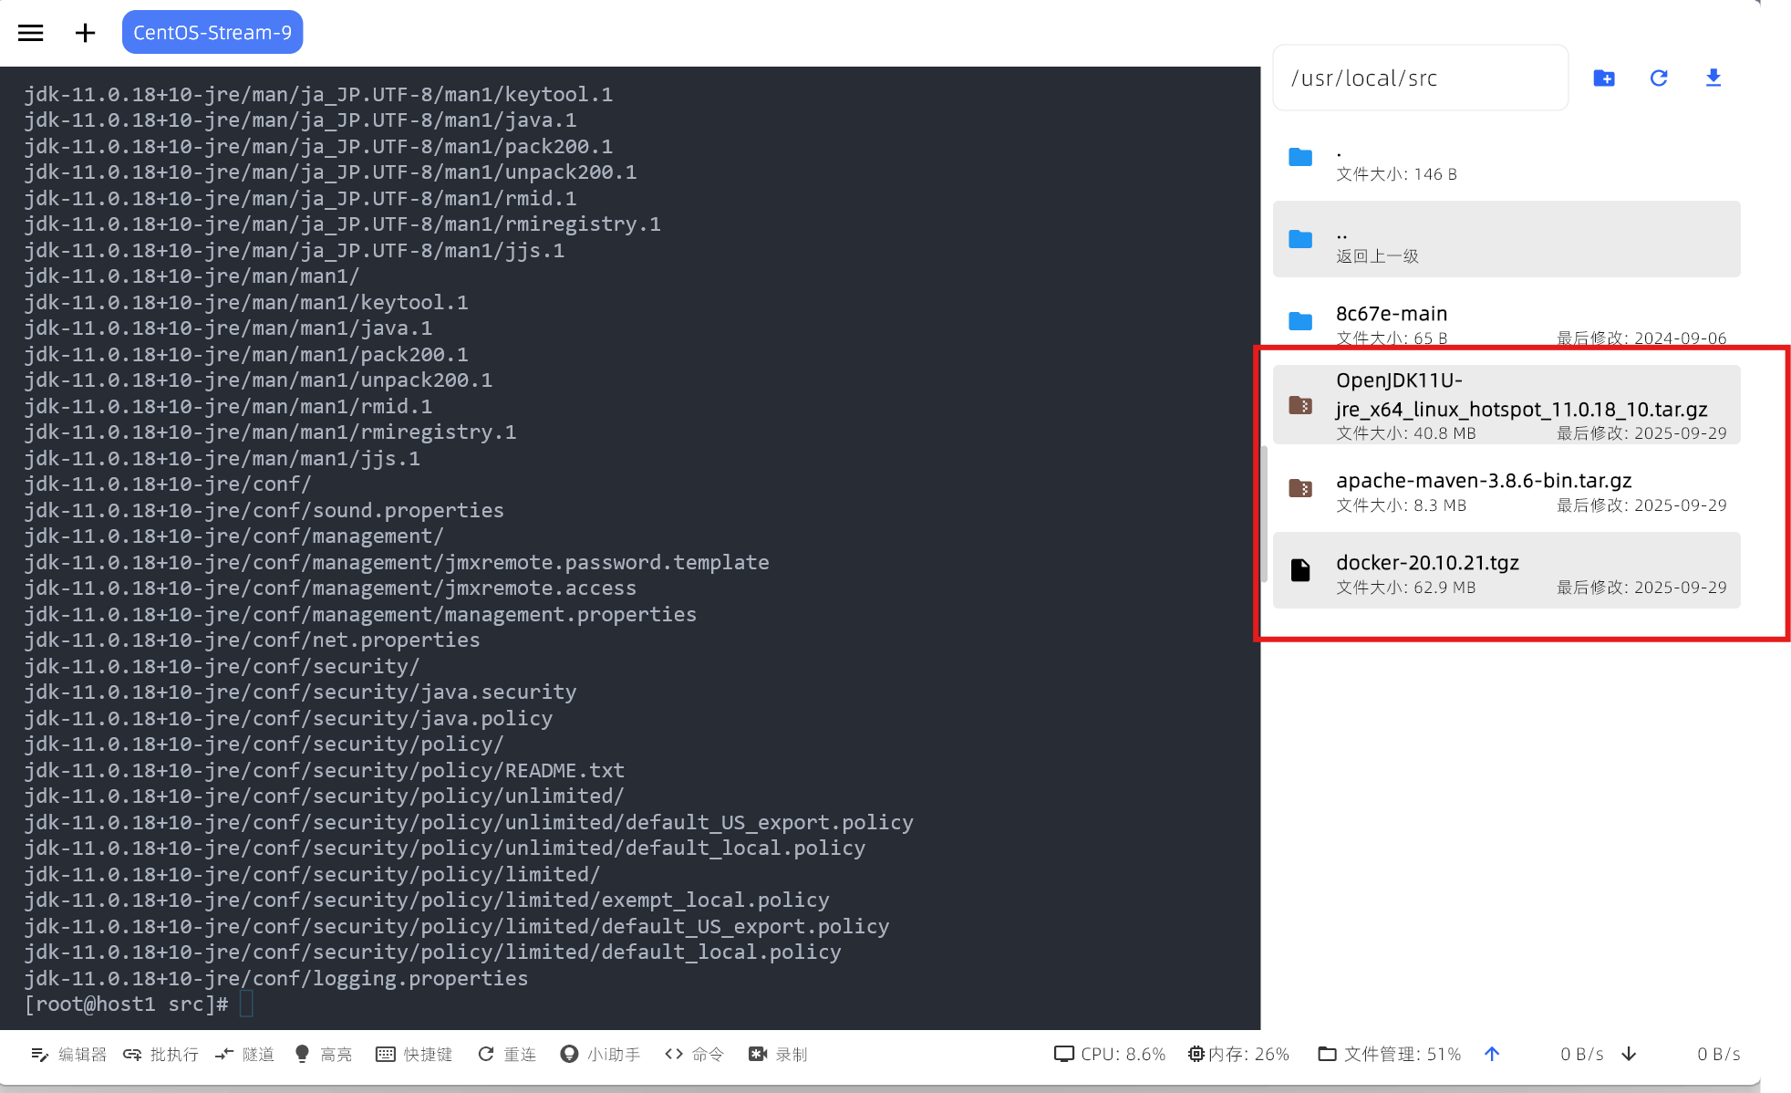This screenshot has width=1791, height=1093.
Task: Click the current-directory folder icon
Action: pos(1300,157)
